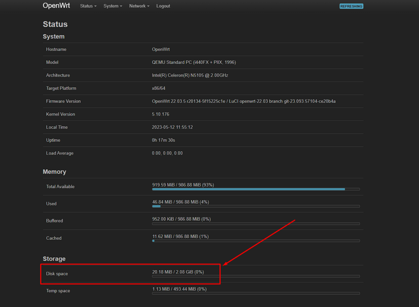Open the Status dropdown menu

88,6
